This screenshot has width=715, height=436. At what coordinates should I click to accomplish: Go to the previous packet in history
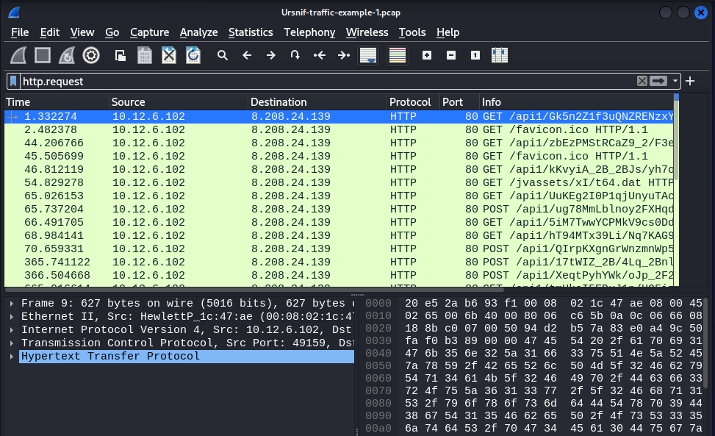coord(247,55)
